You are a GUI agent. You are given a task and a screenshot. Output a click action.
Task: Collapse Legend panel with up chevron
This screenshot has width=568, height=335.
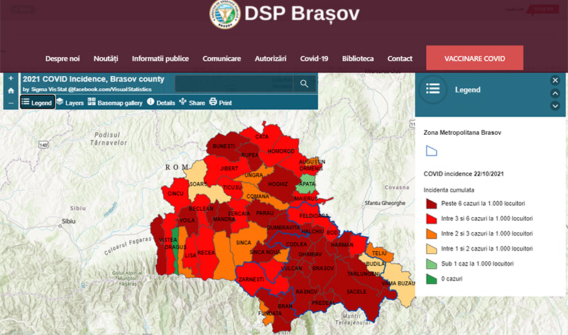coord(555,93)
